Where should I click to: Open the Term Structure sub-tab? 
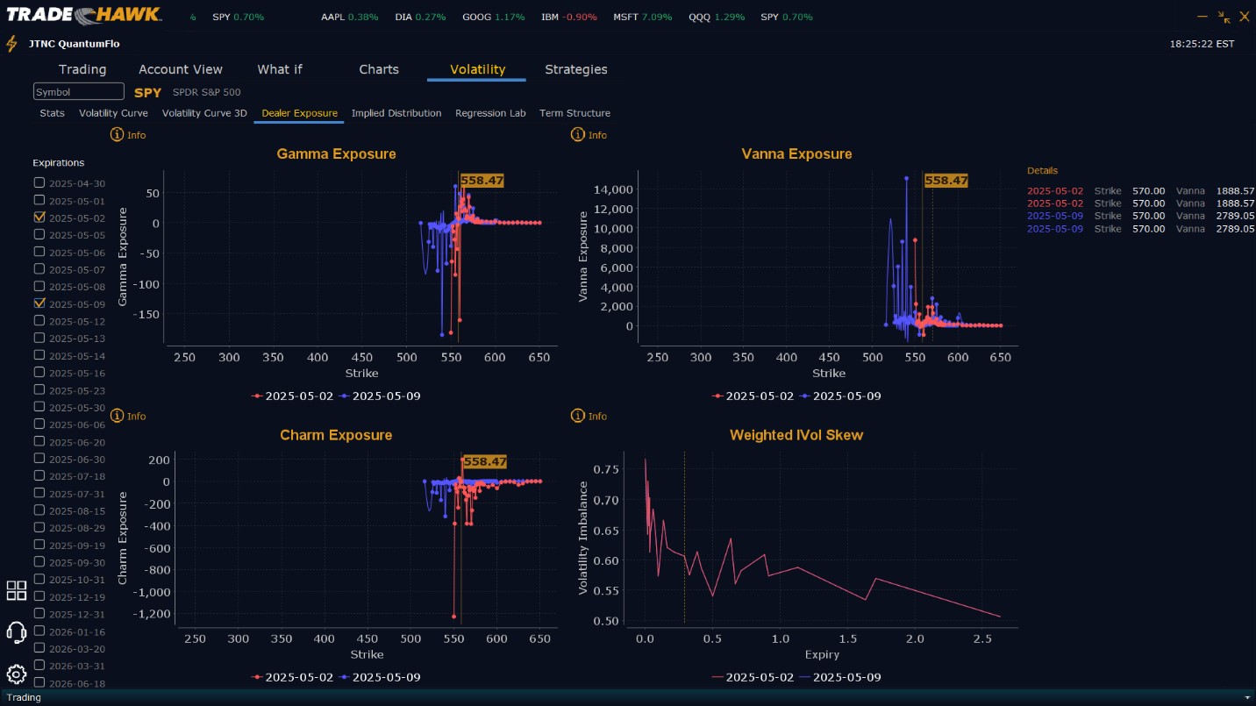point(574,113)
